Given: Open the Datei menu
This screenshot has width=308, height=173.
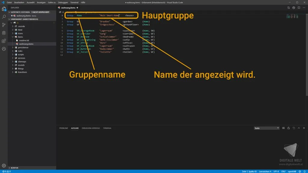Looking at the screenshot, I should (x=9, y=2).
